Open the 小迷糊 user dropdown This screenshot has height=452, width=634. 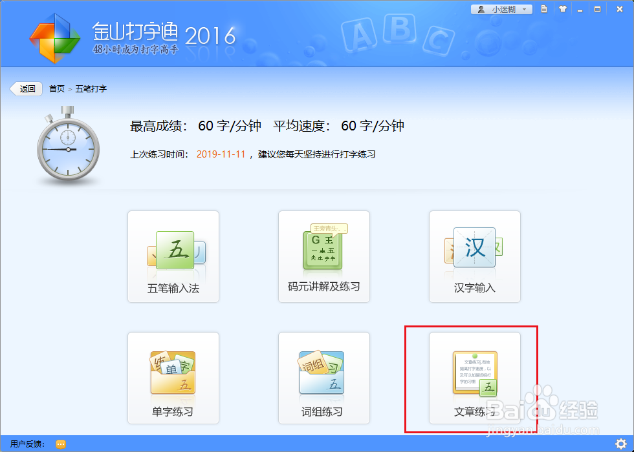[501, 9]
